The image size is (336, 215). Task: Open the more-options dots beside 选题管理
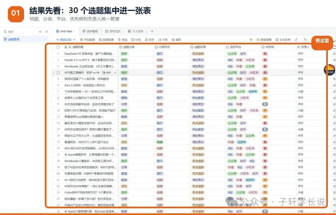[x=45, y=39]
